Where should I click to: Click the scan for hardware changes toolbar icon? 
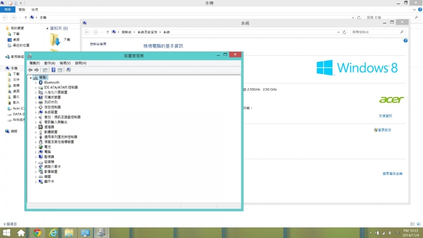(x=69, y=70)
